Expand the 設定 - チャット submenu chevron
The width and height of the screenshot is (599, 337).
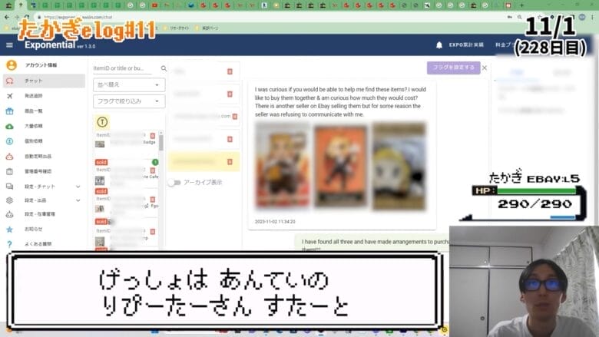tap(78, 187)
